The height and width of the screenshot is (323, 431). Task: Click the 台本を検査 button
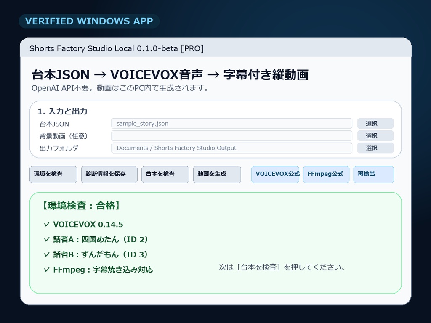(x=165, y=174)
